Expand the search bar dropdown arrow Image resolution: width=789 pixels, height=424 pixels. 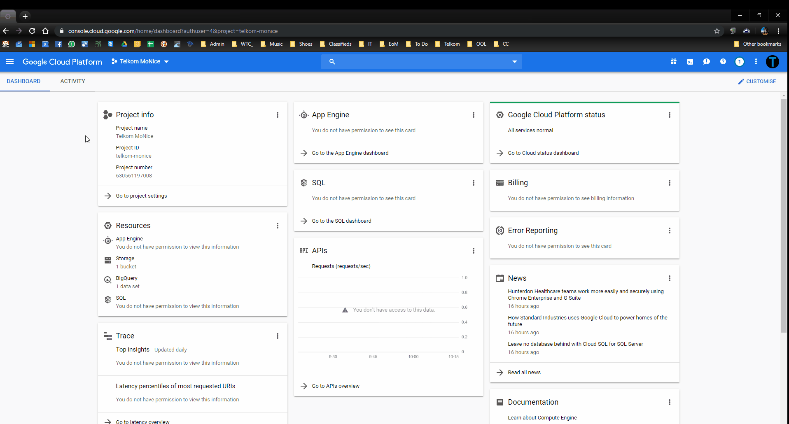[x=515, y=62]
